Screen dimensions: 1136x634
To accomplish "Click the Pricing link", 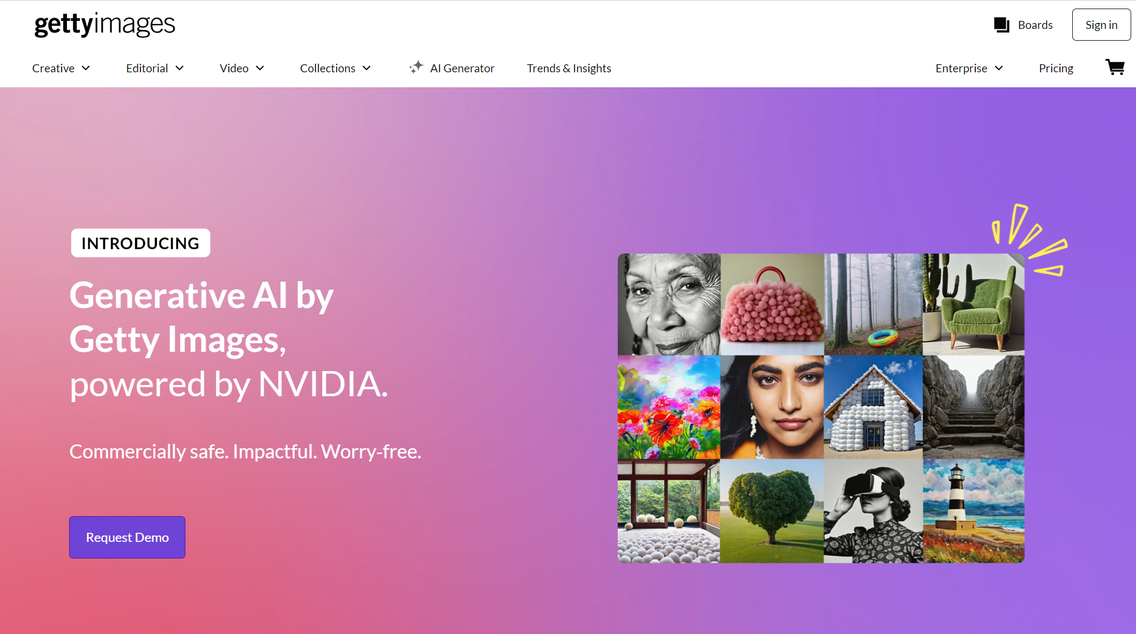I will click(1056, 68).
